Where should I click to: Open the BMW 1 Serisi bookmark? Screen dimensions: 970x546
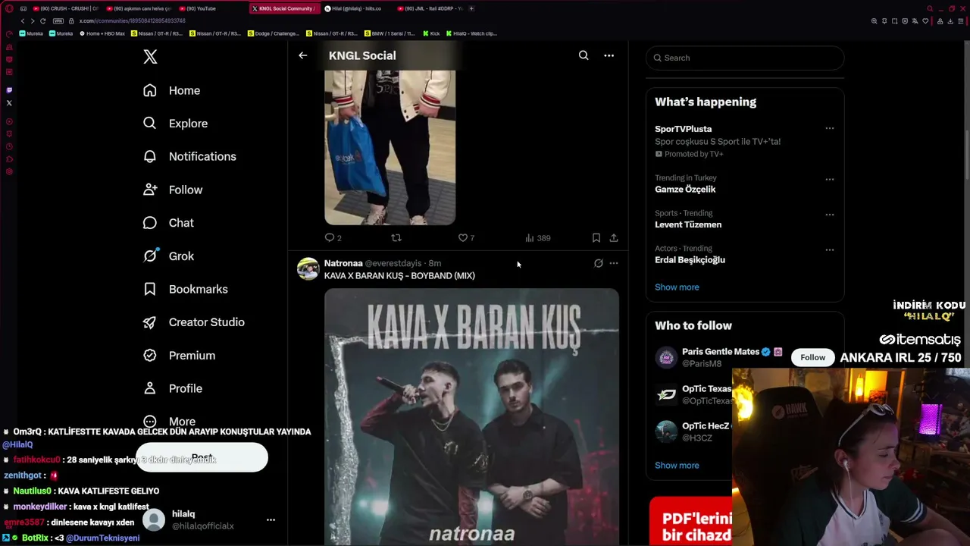coord(390,33)
